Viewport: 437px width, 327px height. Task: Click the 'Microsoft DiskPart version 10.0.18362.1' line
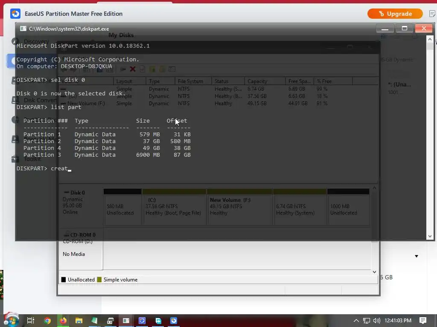point(83,46)
